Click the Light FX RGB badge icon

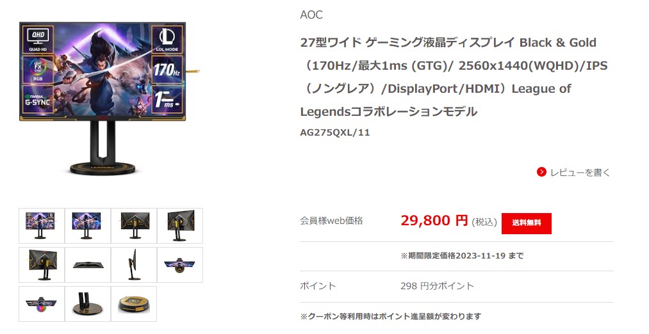pyautogui.click(x=38, y=70)
